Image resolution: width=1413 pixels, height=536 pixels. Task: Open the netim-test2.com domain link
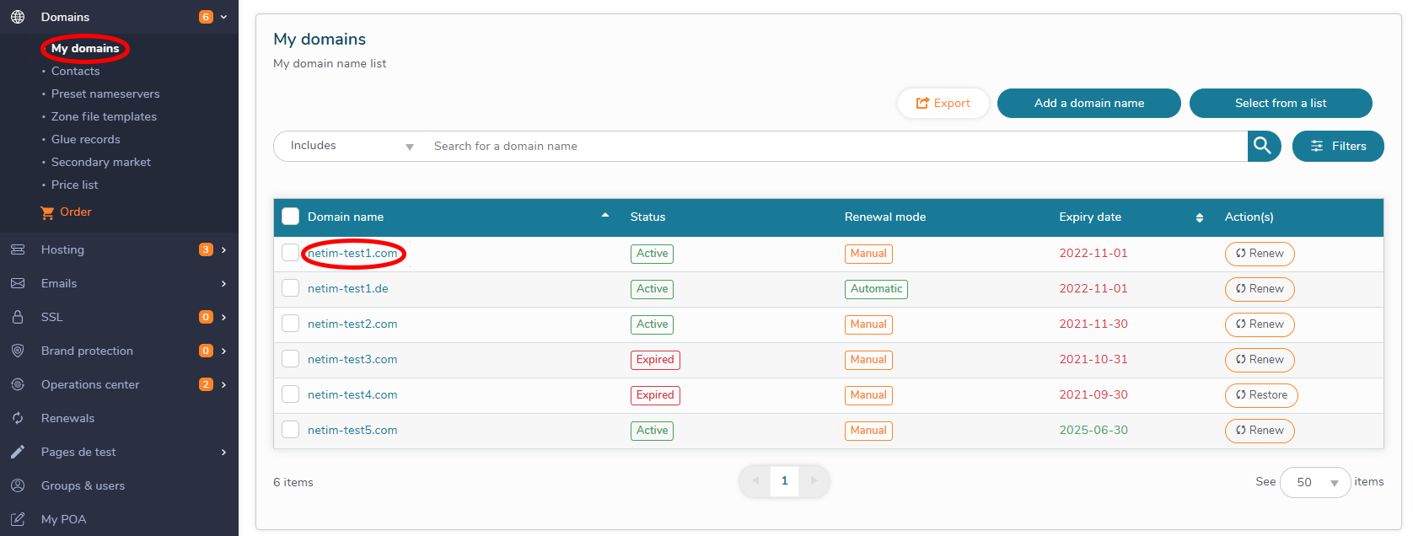[x=352, y=324]
